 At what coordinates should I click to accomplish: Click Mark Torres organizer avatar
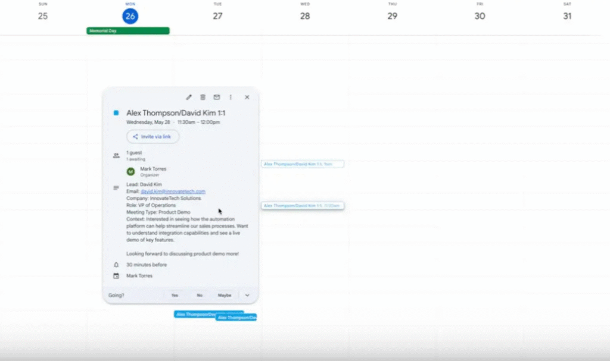coord(131,171)
